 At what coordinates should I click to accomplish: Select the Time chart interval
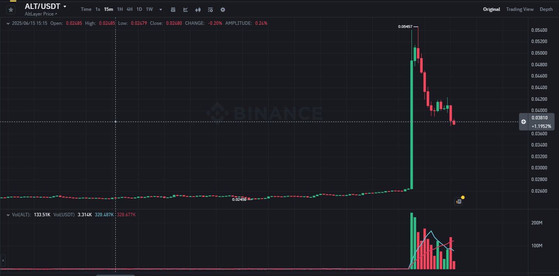86,9
